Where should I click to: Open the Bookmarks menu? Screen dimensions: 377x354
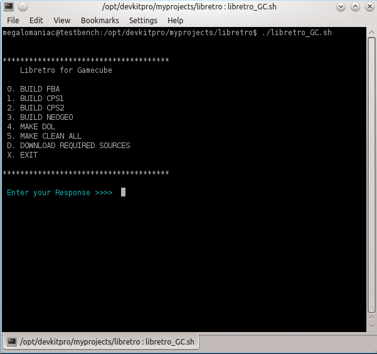click(x=100, y=21)
